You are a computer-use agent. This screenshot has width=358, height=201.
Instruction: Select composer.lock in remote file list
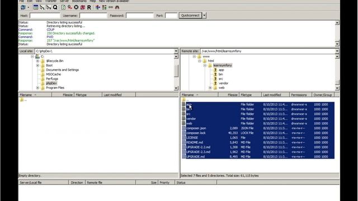pyautogui.click(x=258, y=133)
